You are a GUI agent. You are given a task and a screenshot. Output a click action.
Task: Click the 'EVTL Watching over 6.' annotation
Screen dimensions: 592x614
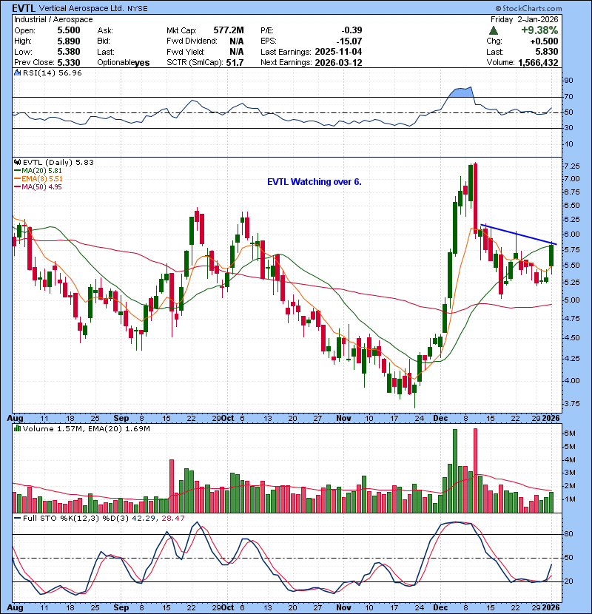click(x=314, y=182)
